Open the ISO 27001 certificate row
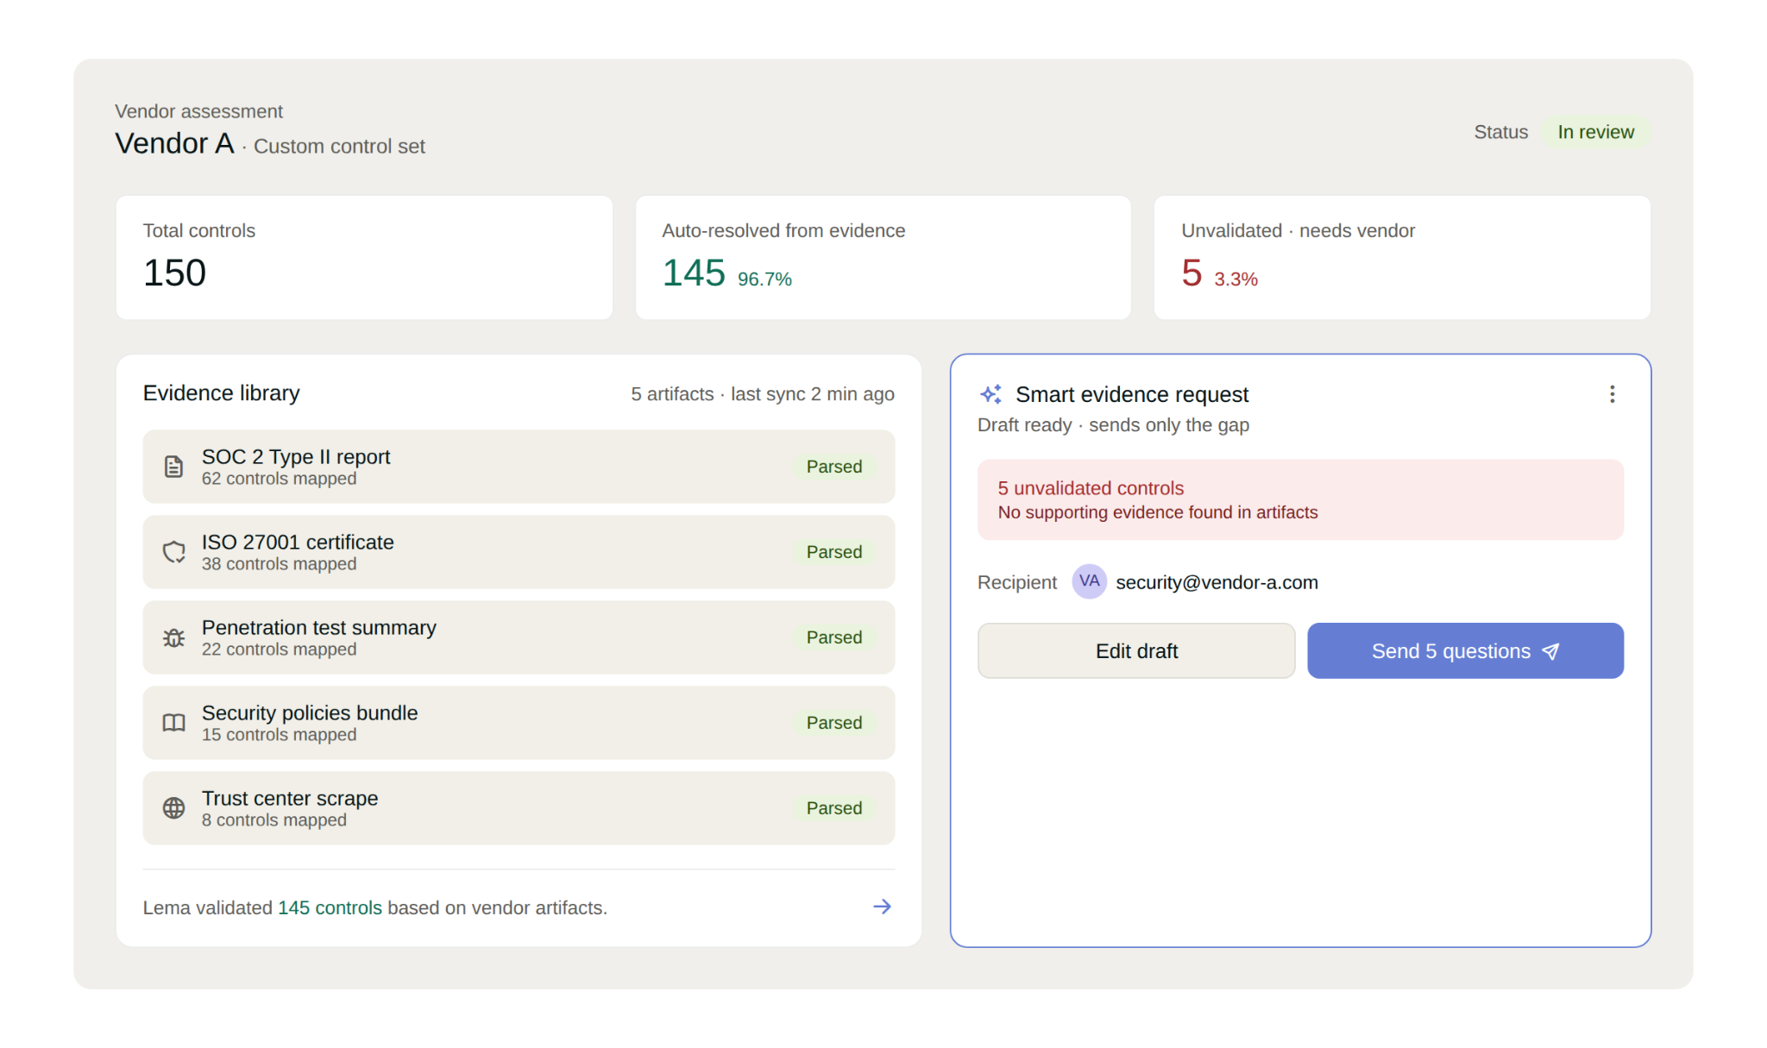Image resolution: width=1767 pixels, height=1048 pixels. tap(519, 552)
